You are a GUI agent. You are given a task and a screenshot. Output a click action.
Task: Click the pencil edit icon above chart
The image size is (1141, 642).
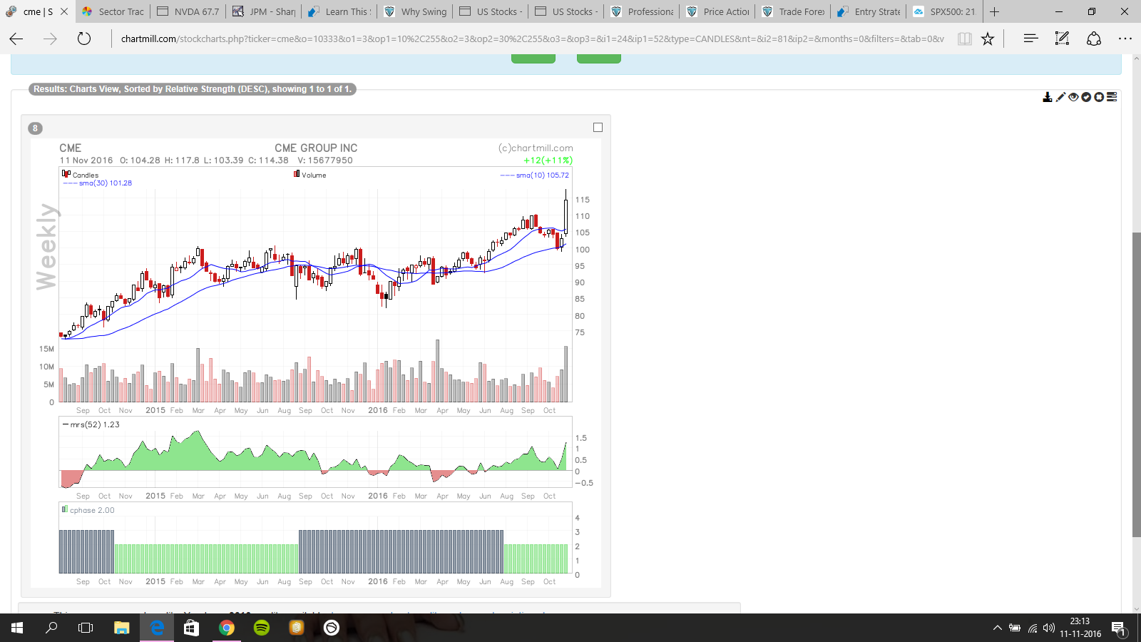tap(1060, 97)
